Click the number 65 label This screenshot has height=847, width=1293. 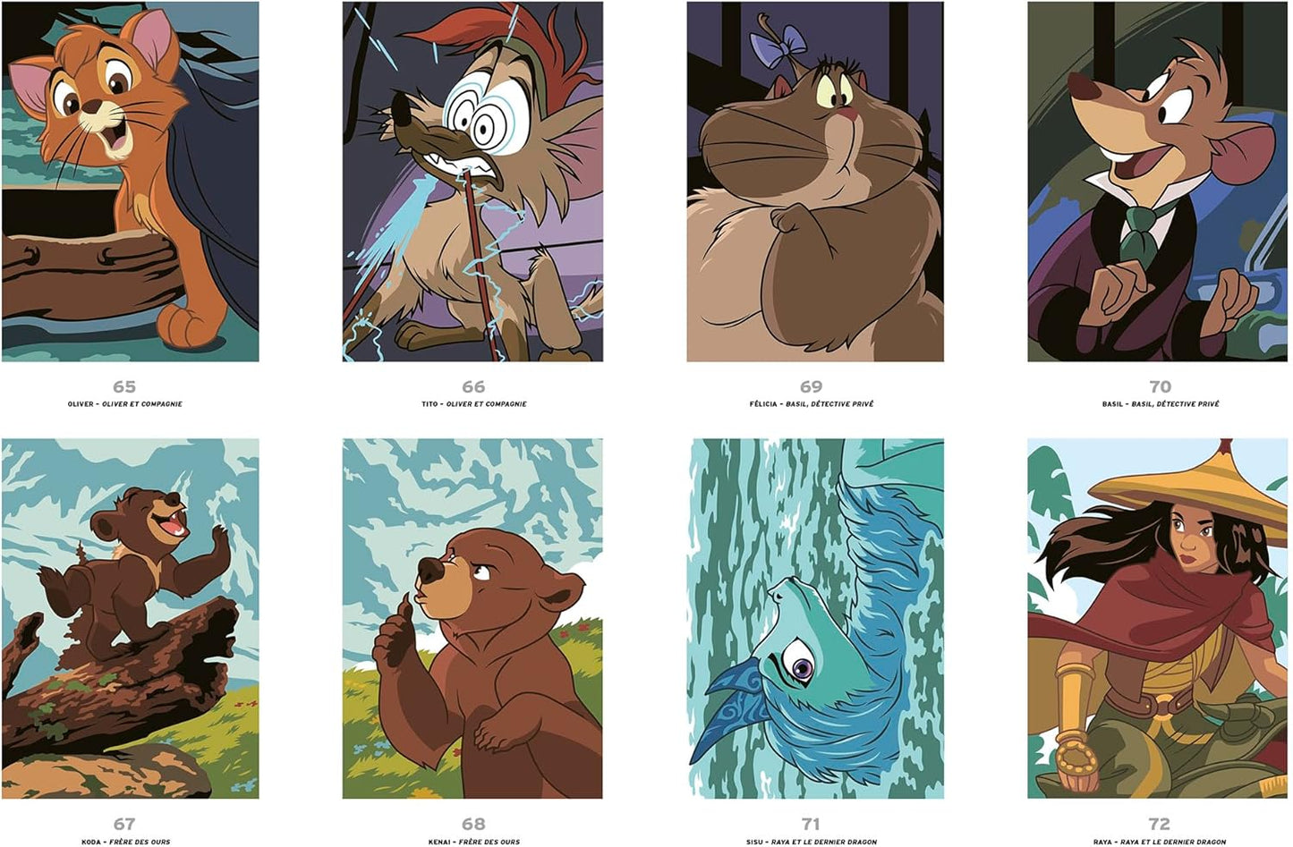124,386
